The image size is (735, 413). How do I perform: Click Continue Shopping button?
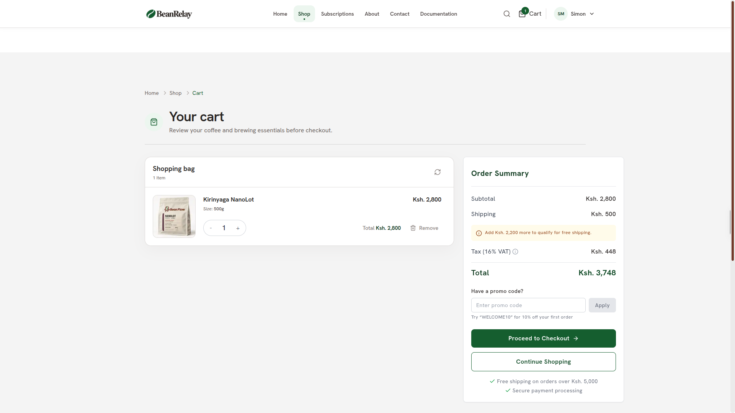click(x=544, y=362)
